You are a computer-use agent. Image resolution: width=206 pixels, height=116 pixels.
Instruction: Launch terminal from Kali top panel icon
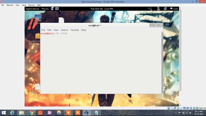click(57, 9)
